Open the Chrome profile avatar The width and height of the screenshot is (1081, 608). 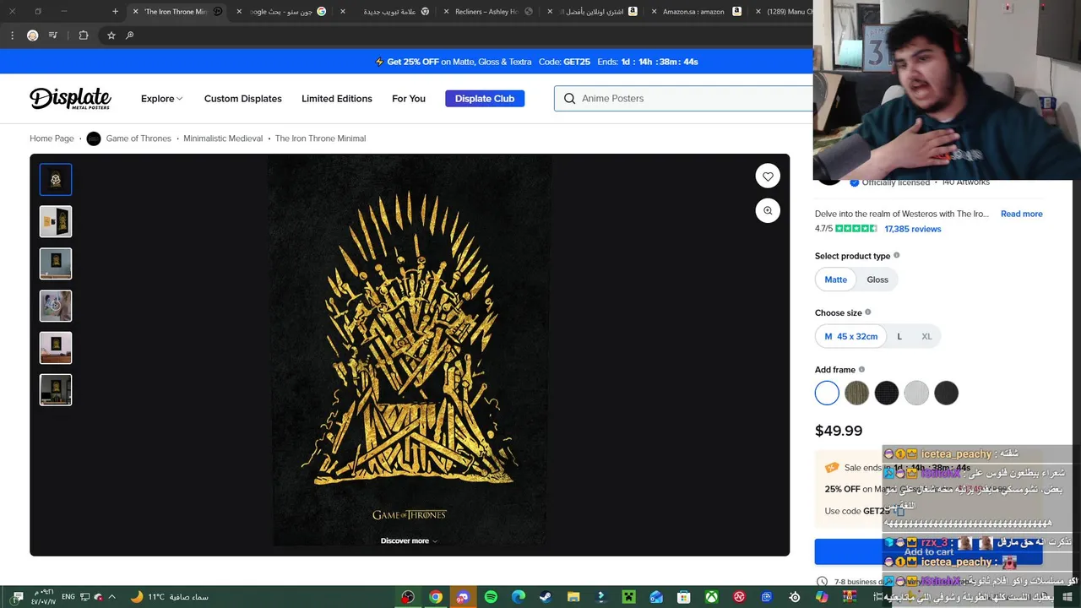32,35
